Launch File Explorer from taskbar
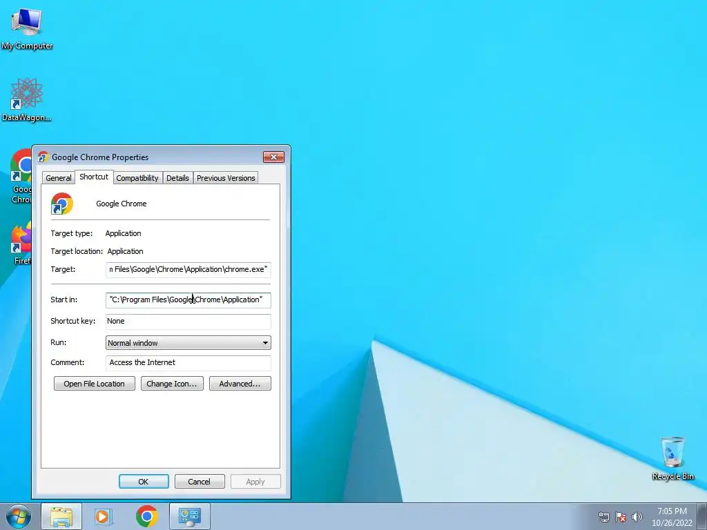The height and width of the screenshot is (530, 707). point(61,516)
